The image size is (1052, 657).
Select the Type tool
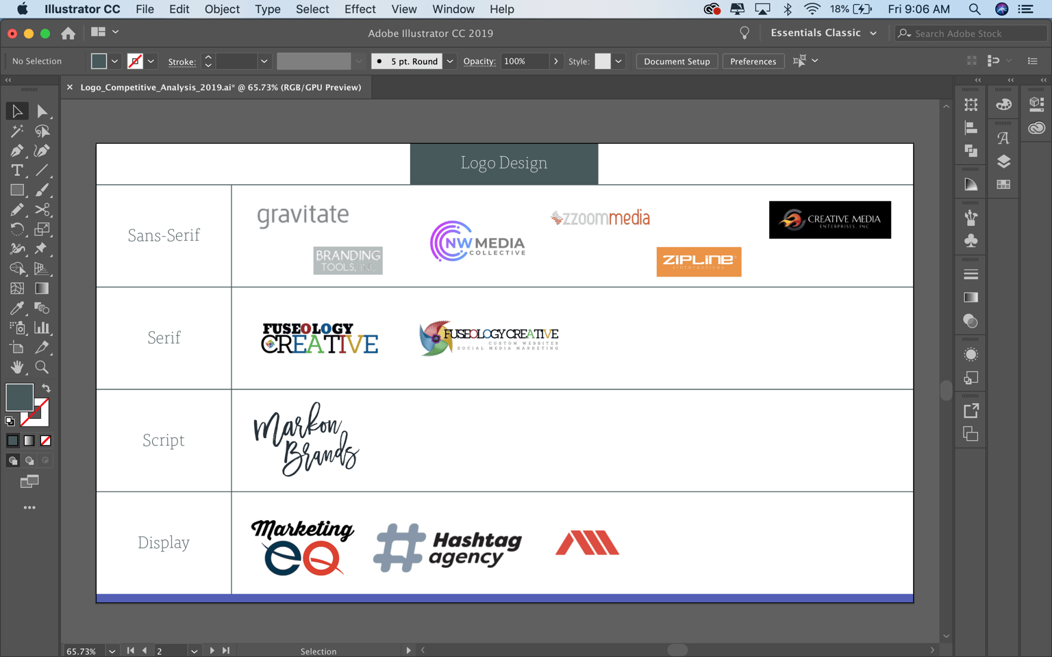coord(16,170)
